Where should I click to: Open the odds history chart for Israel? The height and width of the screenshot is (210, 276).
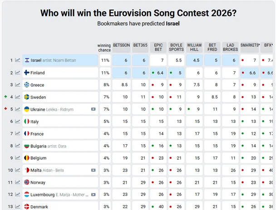[x=17, y=60]
